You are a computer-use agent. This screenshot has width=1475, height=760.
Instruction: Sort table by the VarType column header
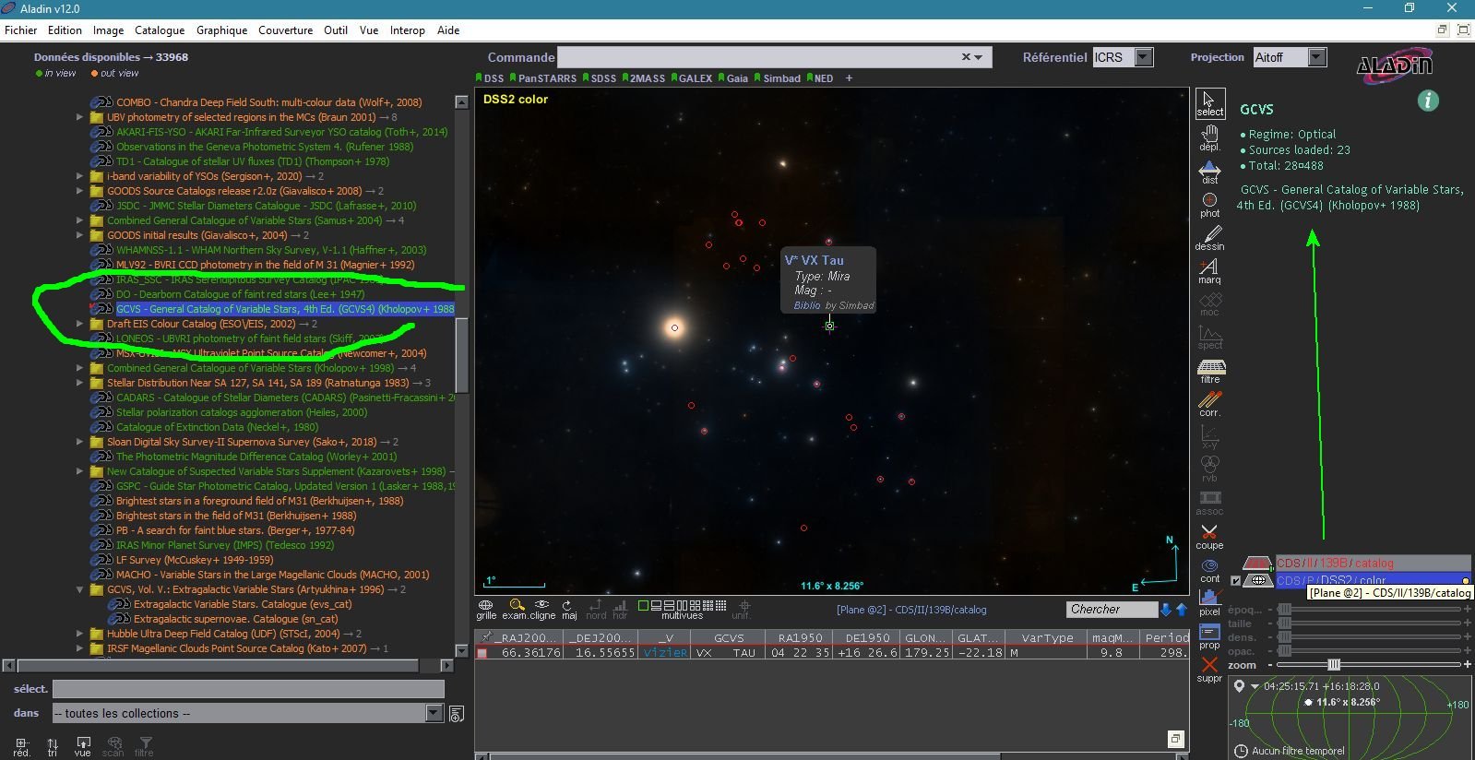coord(1047,637)
